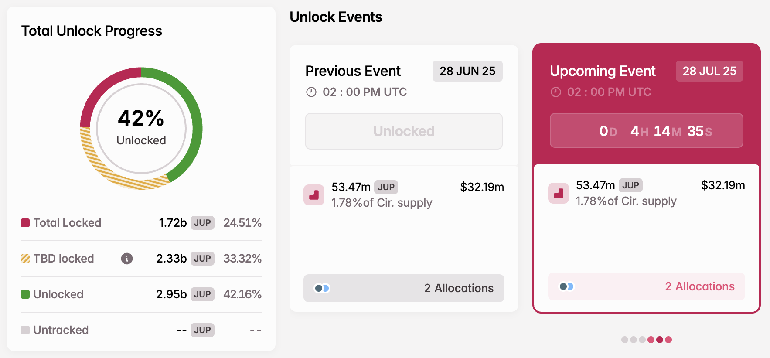
Task: Click the allocation avatars on Previous Event card
Action: pyautogui.click(x=321, y=288)
